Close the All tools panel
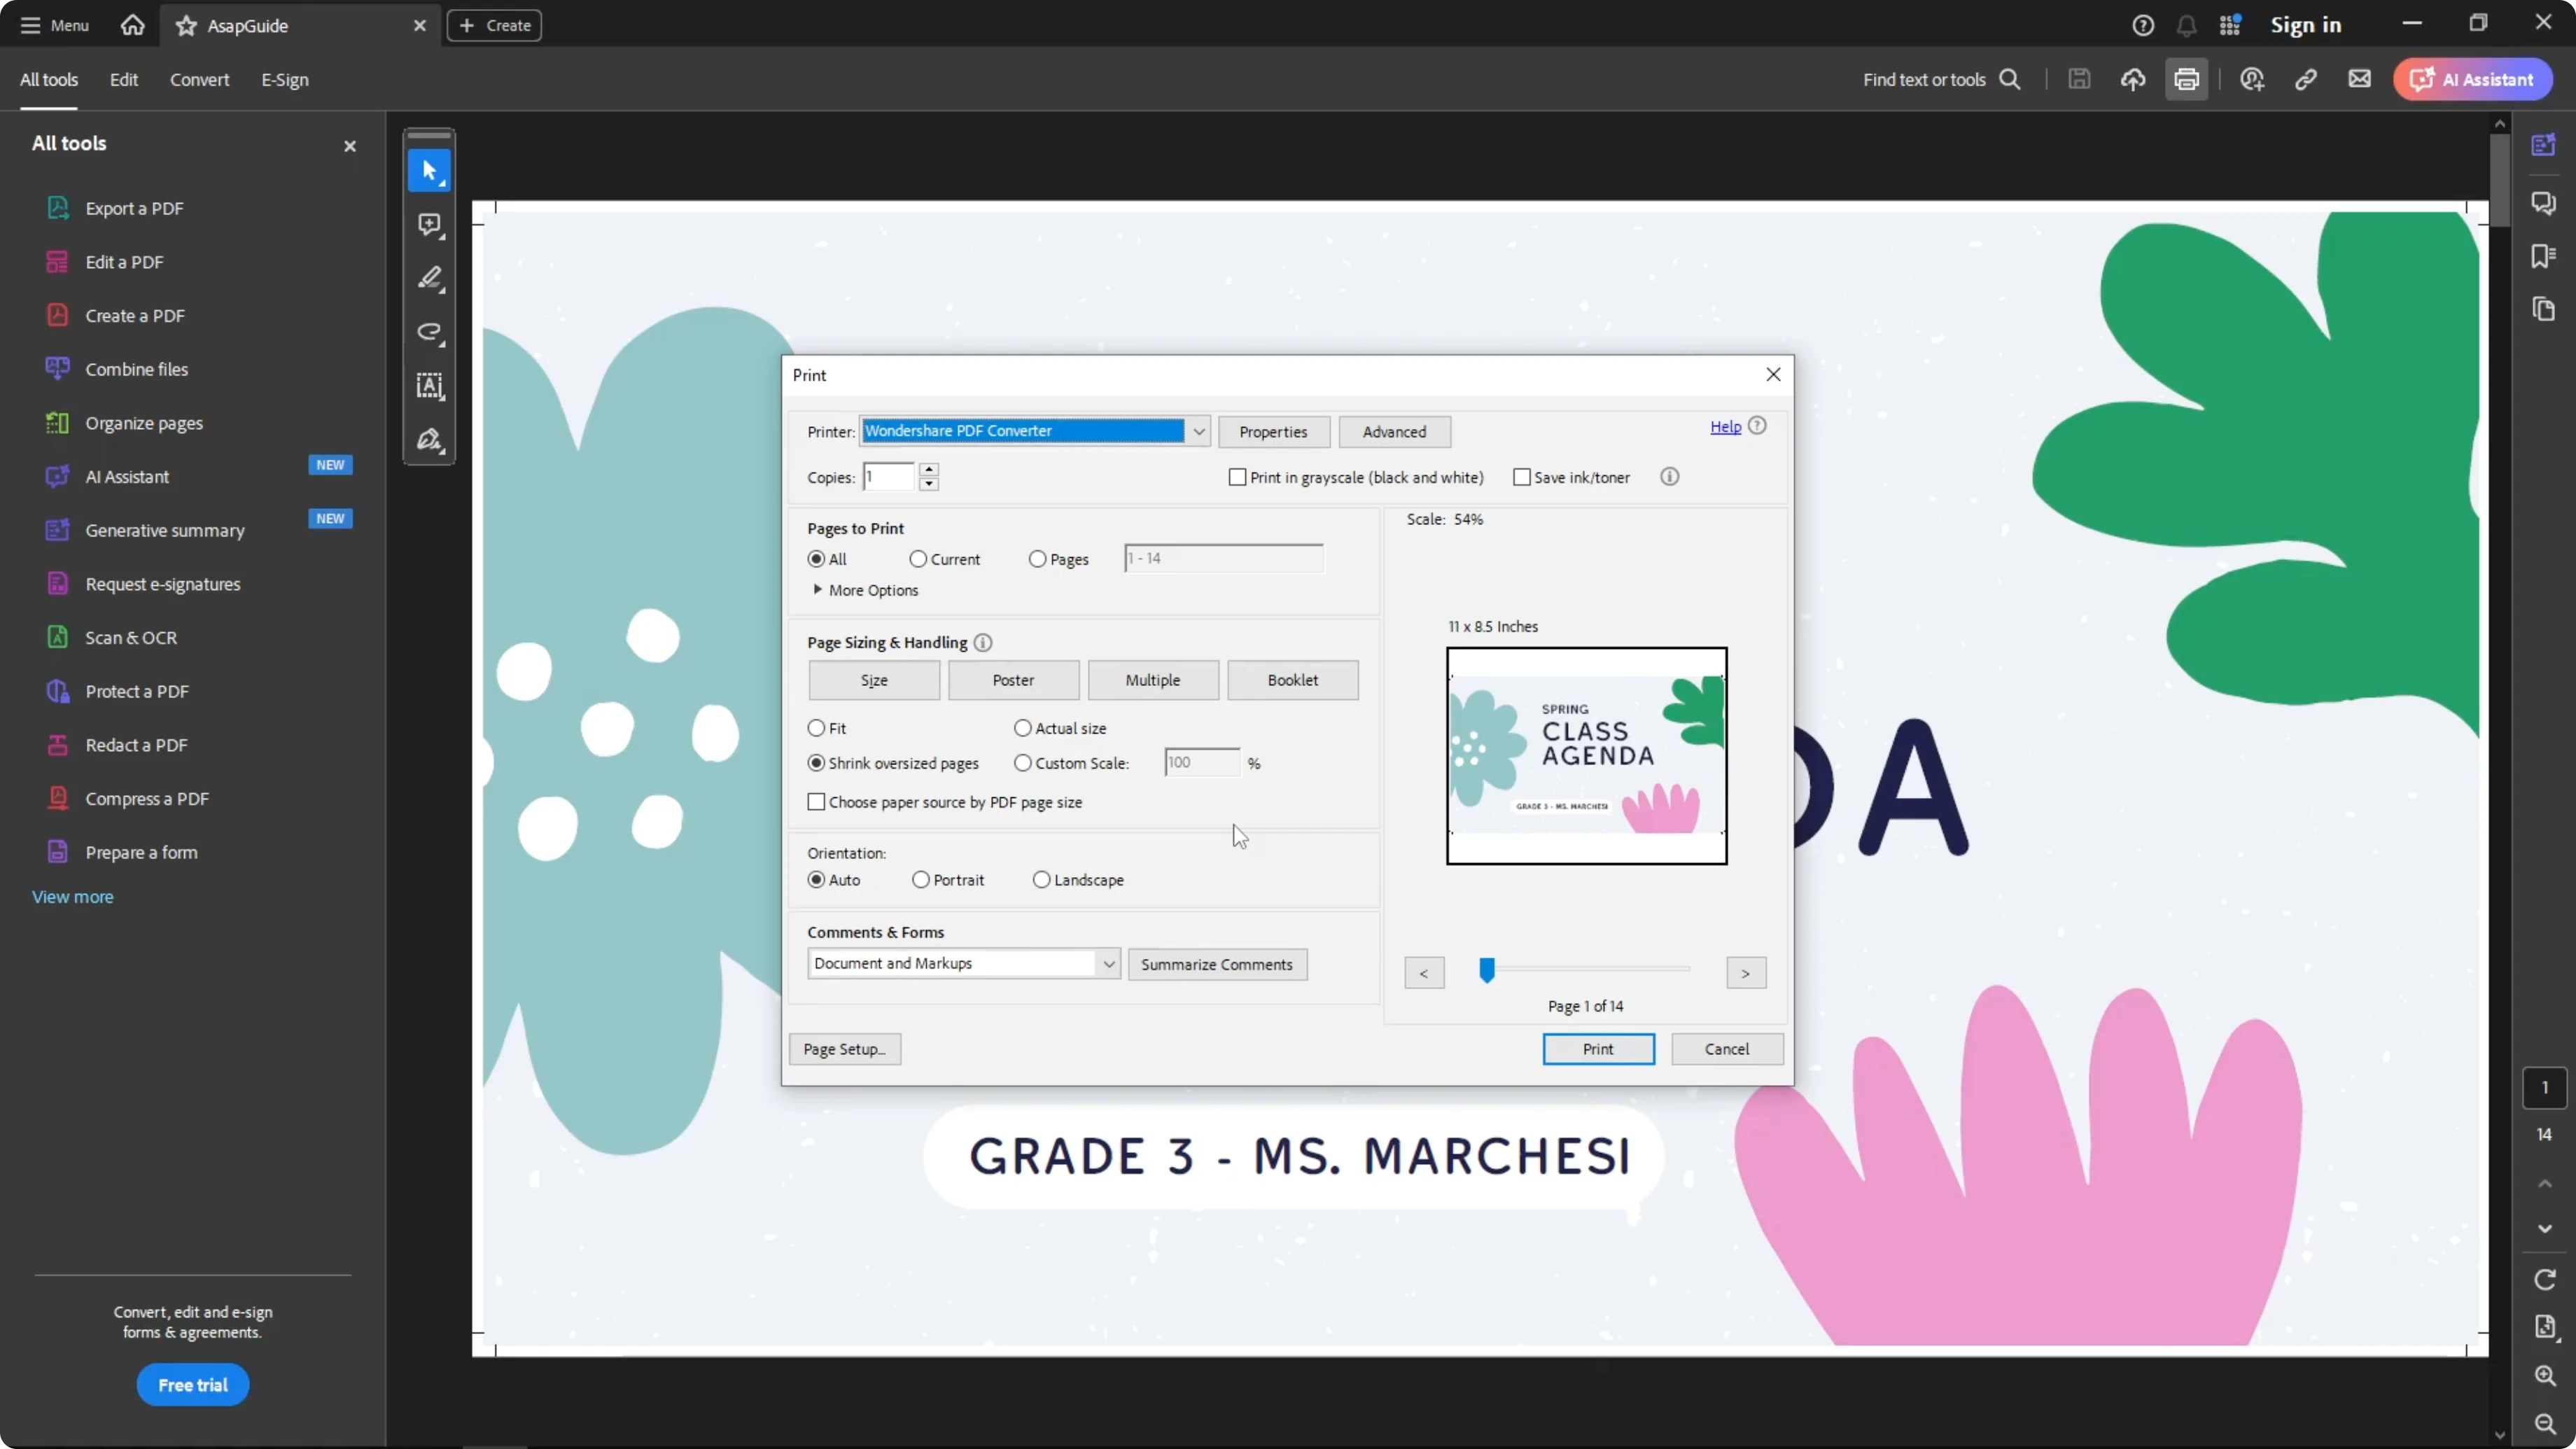 click(350, 146)
